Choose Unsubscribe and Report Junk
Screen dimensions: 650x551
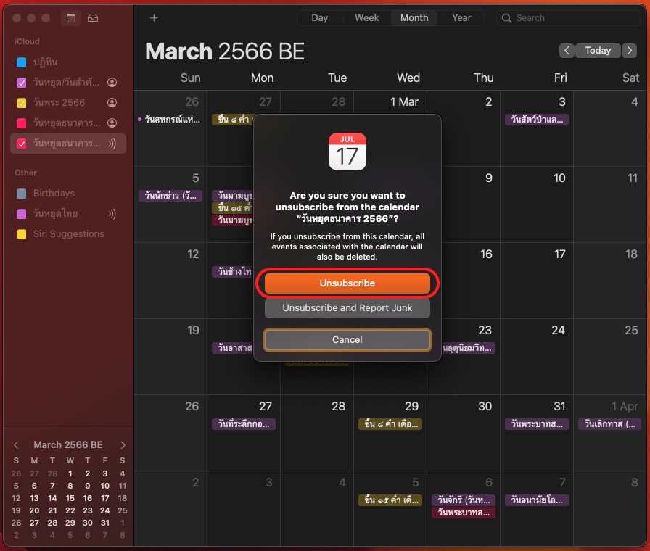point(347,308)
